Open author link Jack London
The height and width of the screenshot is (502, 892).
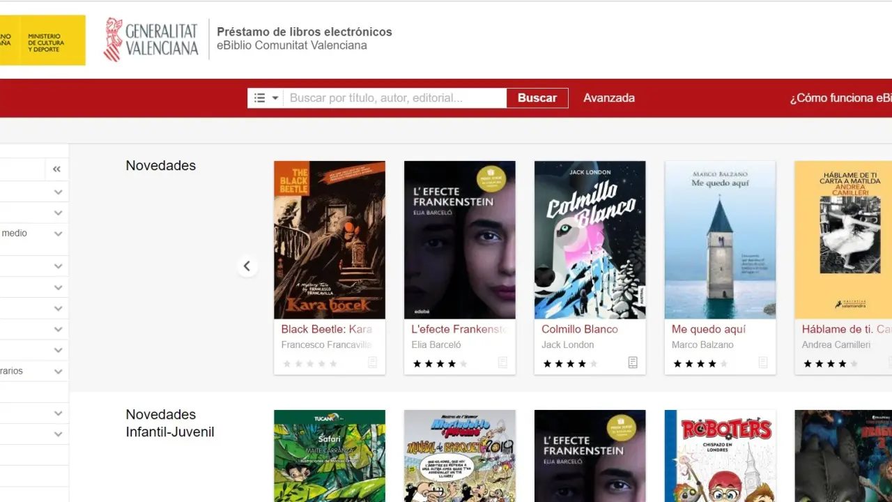click(x=567, y=344)
